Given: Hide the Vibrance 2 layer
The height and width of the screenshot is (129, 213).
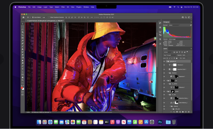Looking at the screenshot, I should tap(164, 65).
